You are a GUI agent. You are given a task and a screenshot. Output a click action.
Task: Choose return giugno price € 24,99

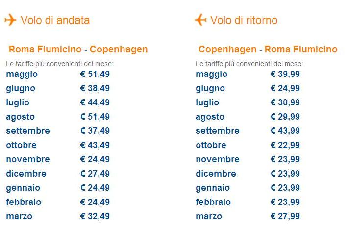coord(285,88)
